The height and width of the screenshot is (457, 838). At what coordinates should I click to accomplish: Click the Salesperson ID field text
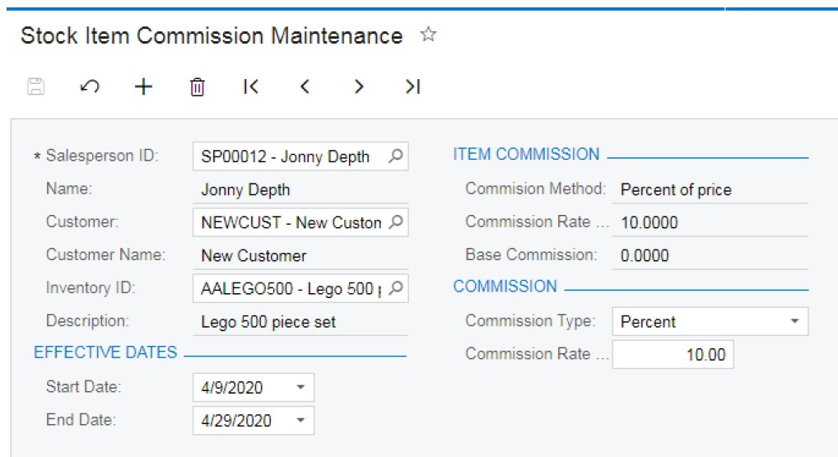[x=286, y=156]
